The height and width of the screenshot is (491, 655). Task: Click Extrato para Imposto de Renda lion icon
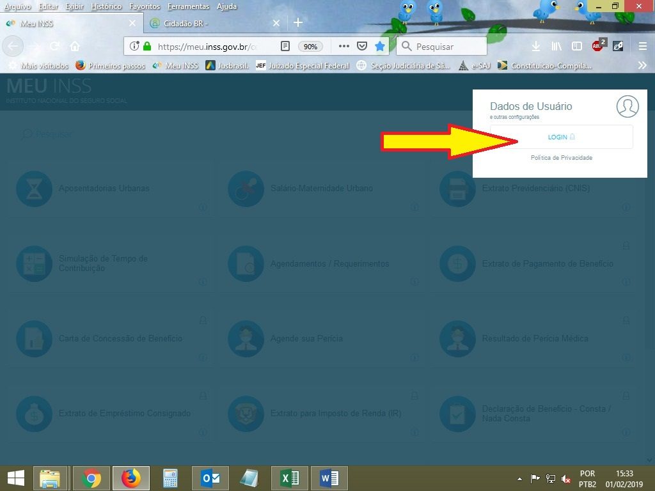[x=246, y=414]
